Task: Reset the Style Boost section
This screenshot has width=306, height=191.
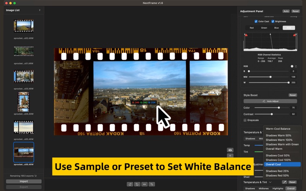Action: [x=293, y=95]
